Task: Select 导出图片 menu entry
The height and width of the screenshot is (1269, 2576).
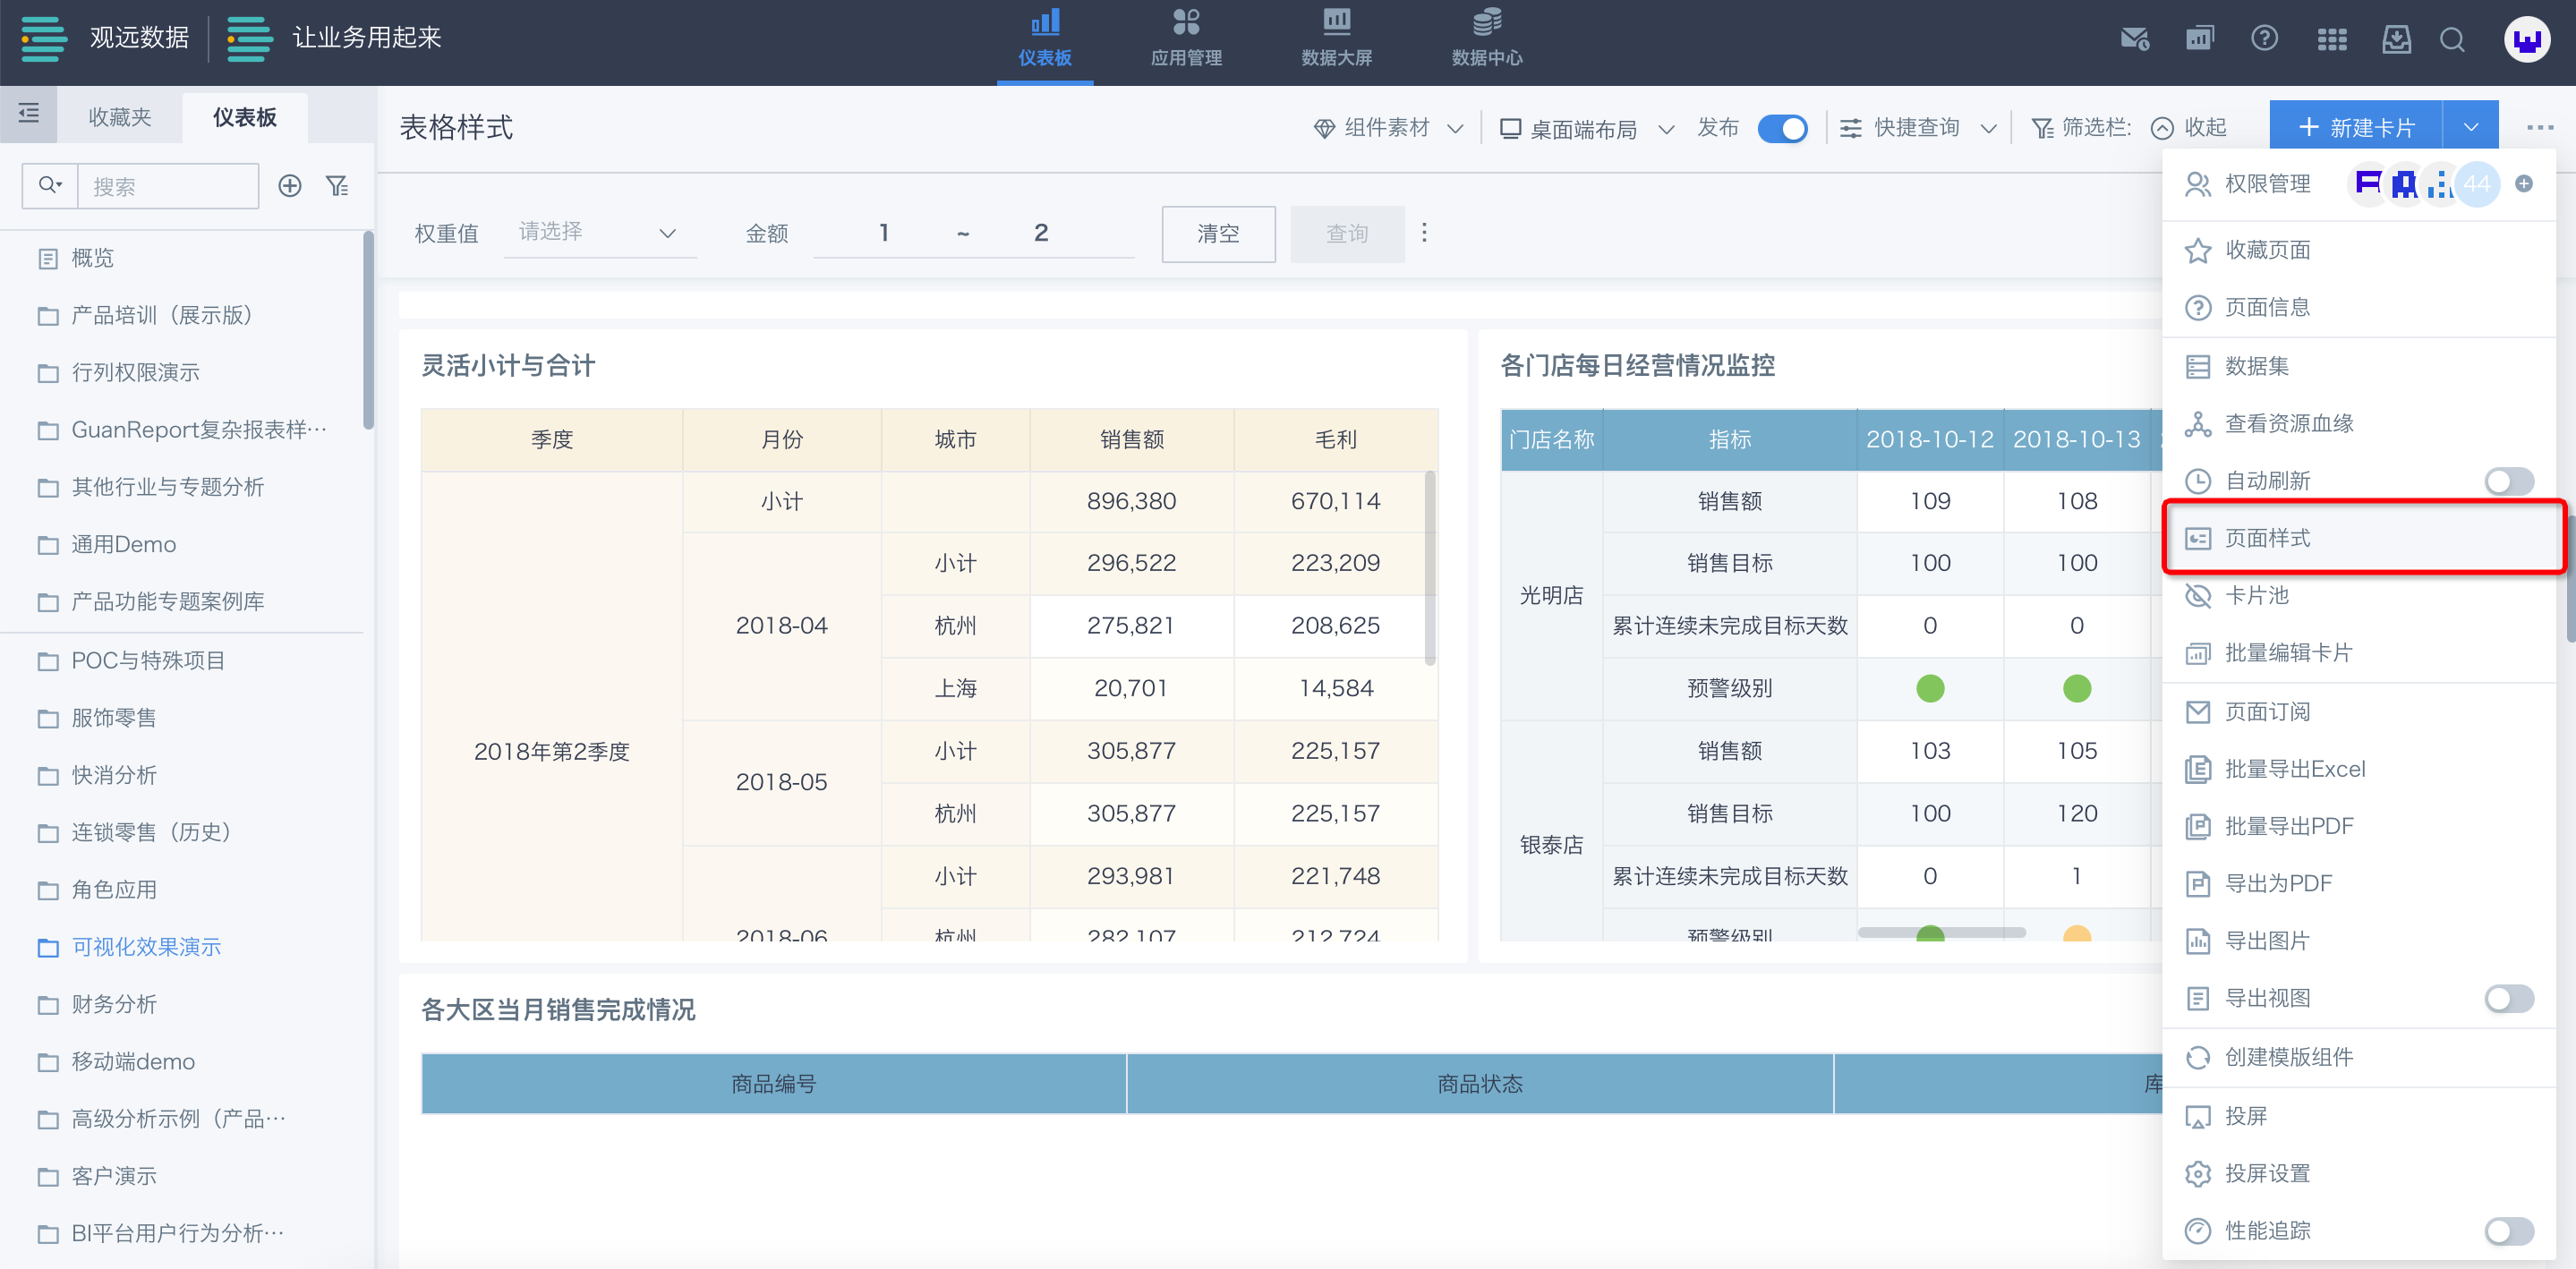Action: click(x=2359, y=941)
